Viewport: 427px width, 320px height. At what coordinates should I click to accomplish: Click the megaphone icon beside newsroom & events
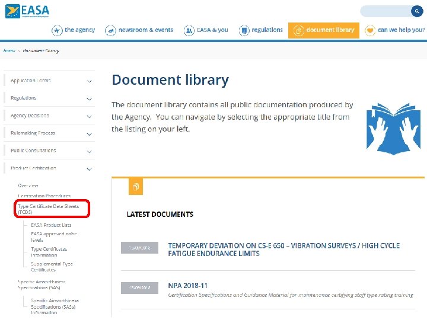[110, 30]
